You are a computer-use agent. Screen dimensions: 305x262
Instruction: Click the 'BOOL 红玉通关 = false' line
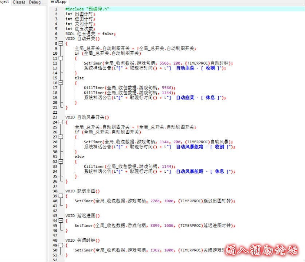click(x=90, y=34)
